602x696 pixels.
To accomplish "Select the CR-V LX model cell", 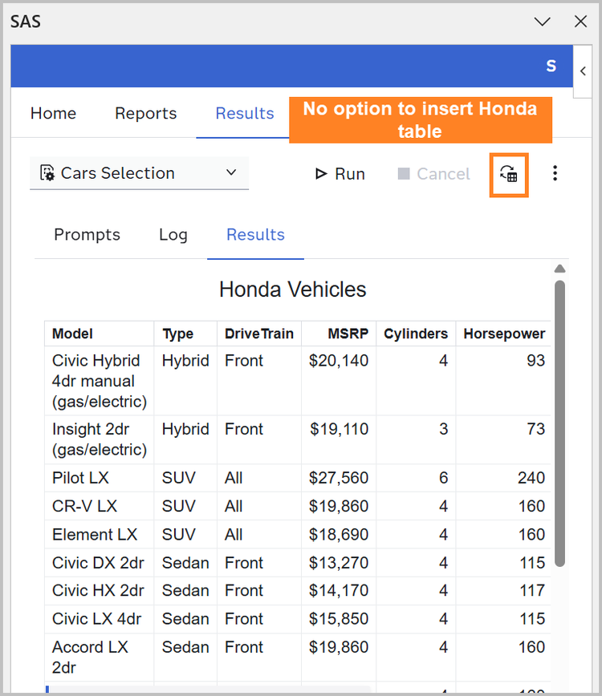I will tap(99, 506).
